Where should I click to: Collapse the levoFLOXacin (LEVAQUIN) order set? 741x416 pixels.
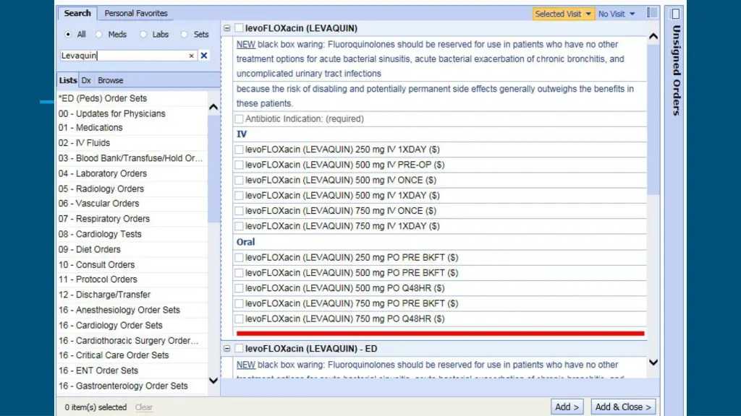pos(226,28)
